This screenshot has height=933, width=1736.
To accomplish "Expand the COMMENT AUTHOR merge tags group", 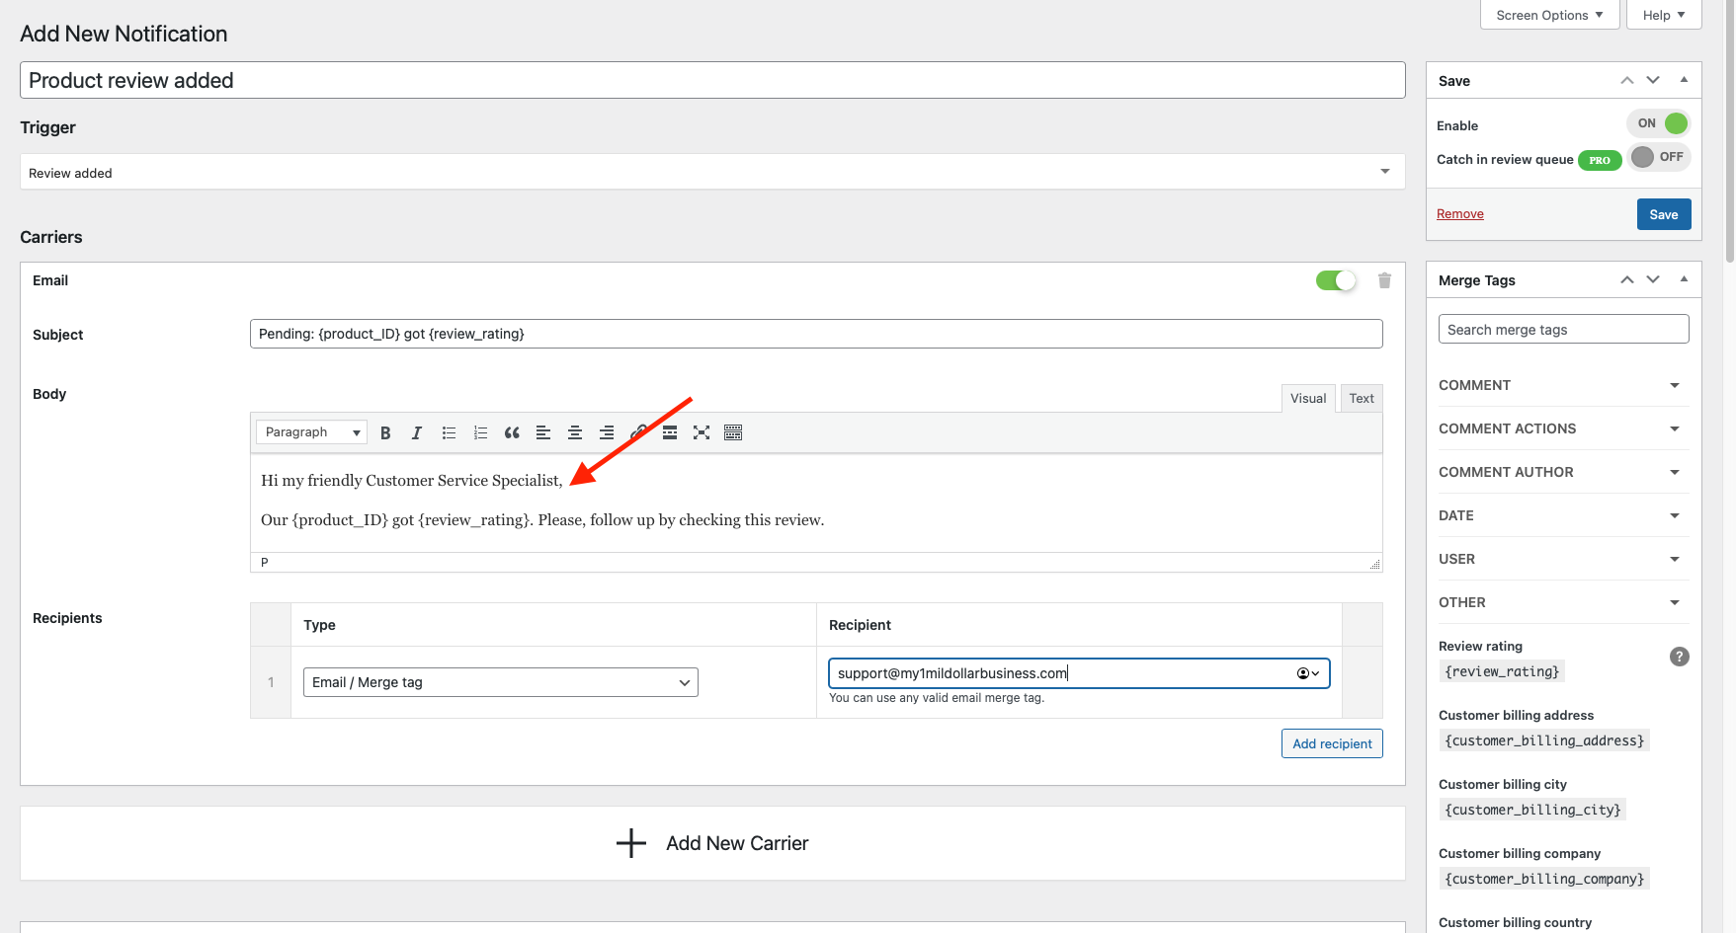I will tap(1562, 472).
